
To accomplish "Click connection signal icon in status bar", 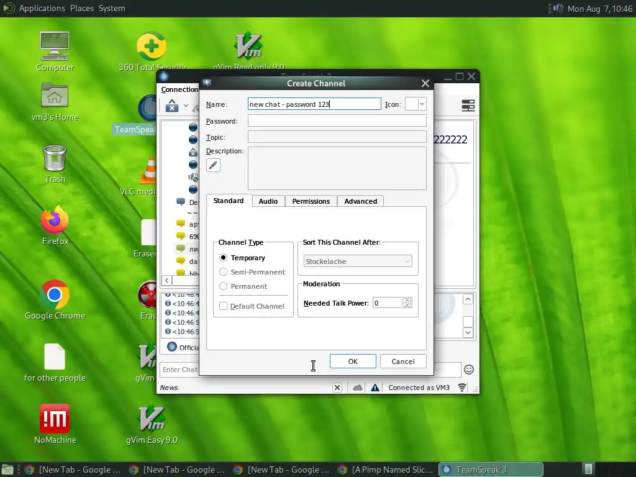I will tap(461, 388).
